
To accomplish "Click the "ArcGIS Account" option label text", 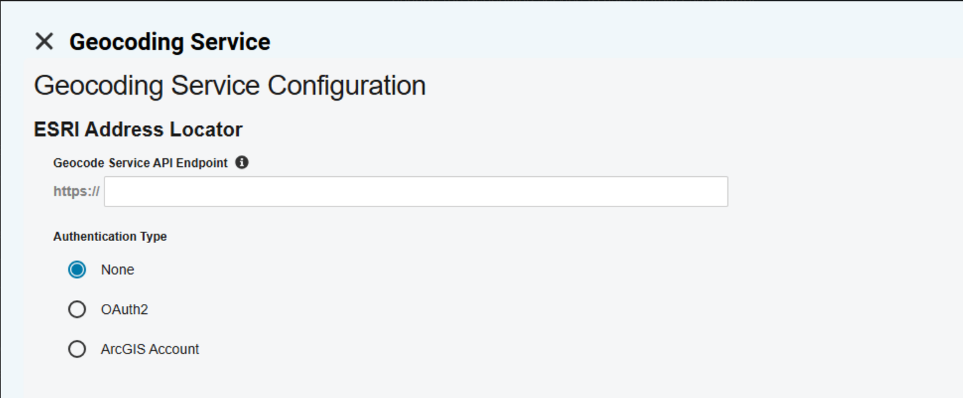I will (150, 349).
